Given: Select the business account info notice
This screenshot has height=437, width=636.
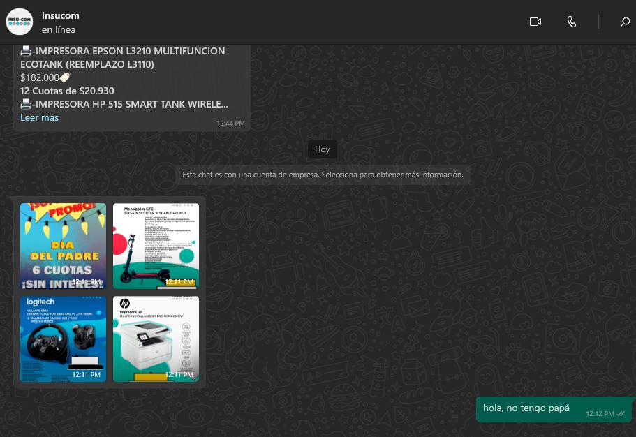Looking at the screenshot, I should (323, 175).
